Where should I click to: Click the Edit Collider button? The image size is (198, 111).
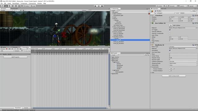coord(170,25)
